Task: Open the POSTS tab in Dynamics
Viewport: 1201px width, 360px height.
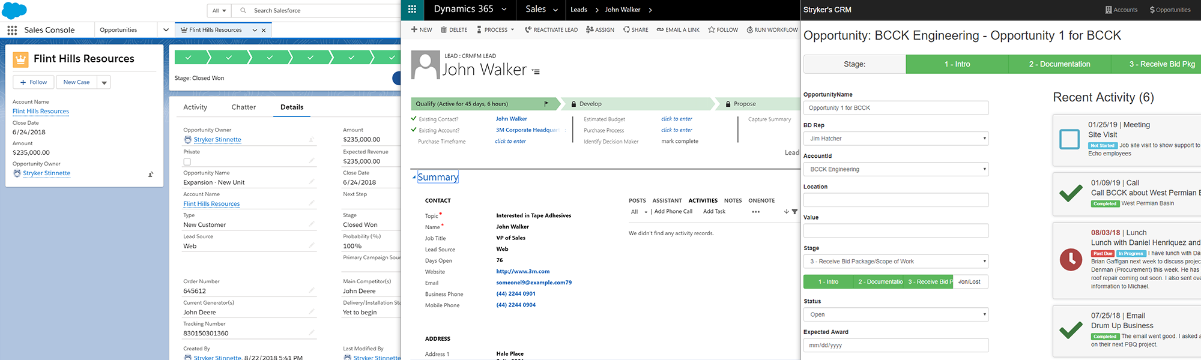Action: [x=637, y=200]
